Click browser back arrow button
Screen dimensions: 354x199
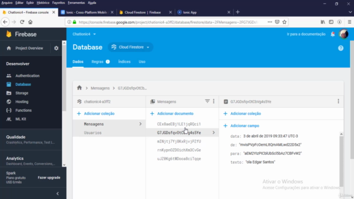point(5,22)
